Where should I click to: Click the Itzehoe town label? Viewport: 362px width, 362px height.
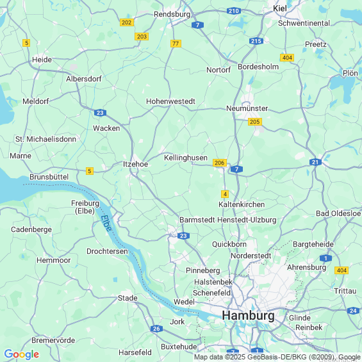(136, 164)
